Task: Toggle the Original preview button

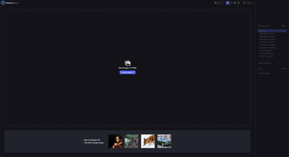Action: pyautogui.click(x=219, y=3)
